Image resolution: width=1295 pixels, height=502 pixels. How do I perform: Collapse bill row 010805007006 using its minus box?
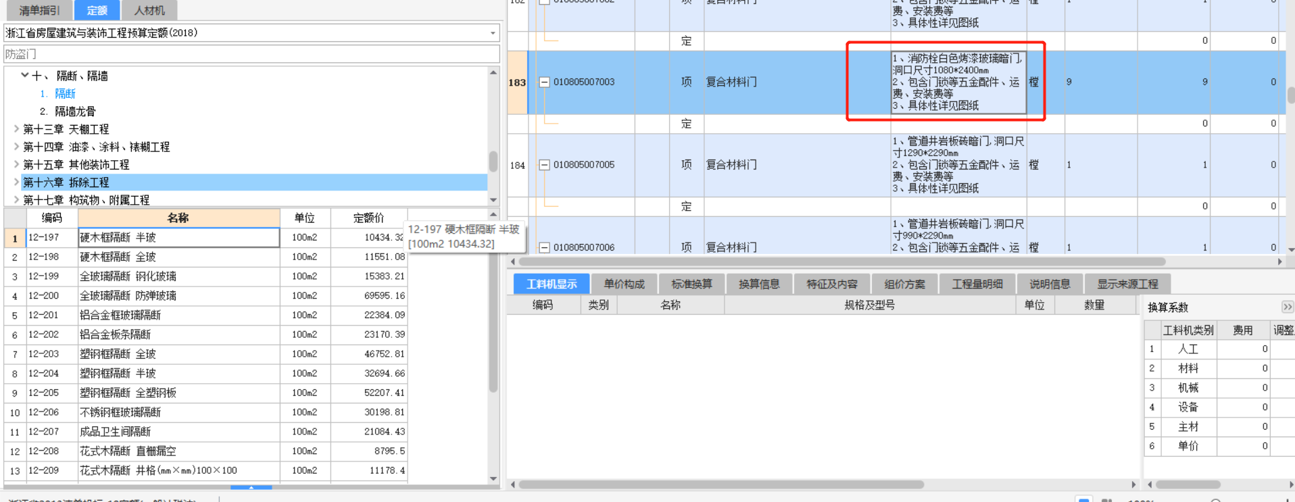point(544,247)
